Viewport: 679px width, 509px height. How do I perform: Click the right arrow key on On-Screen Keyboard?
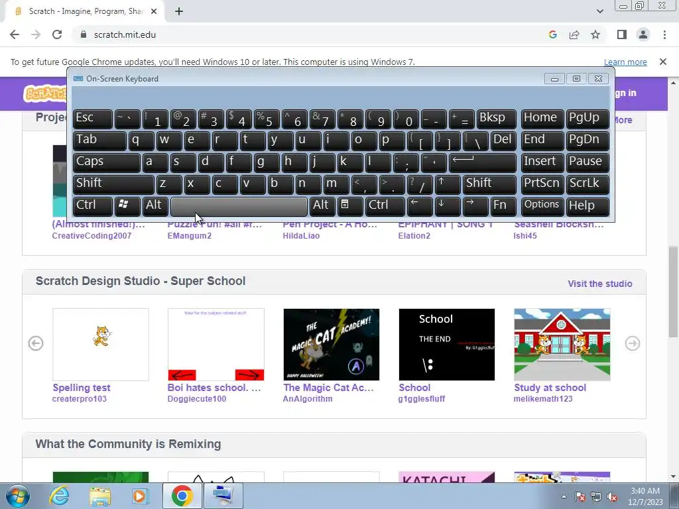tap(475, 205)
